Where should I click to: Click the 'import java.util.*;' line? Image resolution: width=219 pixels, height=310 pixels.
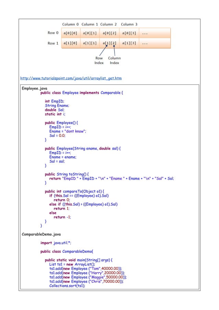point(56,243)
